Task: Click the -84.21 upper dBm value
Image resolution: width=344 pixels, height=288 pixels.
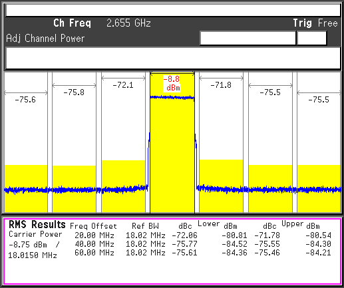Action: [318, 253]
